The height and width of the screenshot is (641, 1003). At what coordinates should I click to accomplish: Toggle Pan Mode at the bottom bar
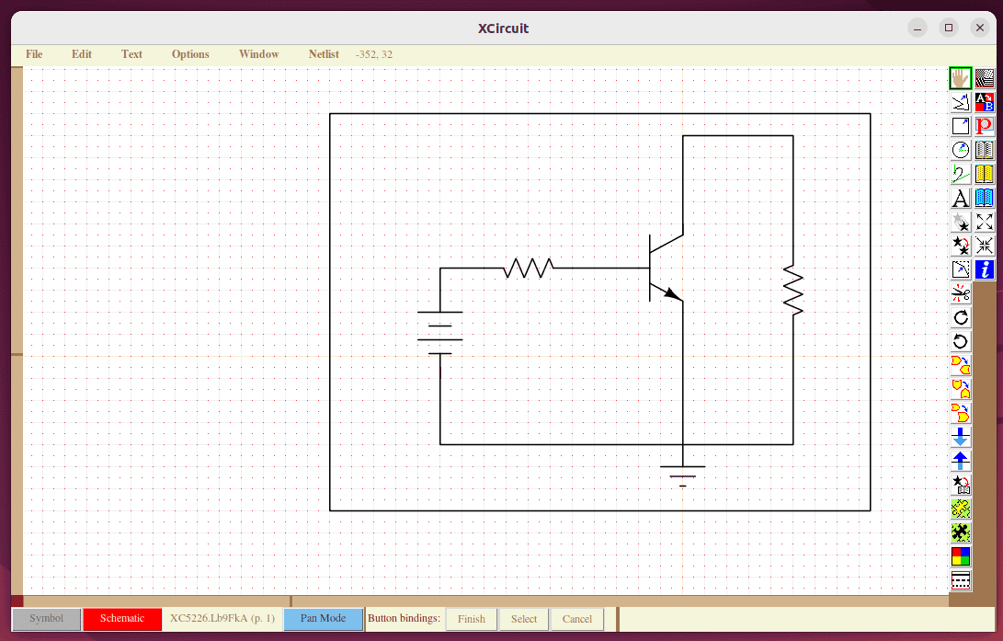tap(323, 619)
